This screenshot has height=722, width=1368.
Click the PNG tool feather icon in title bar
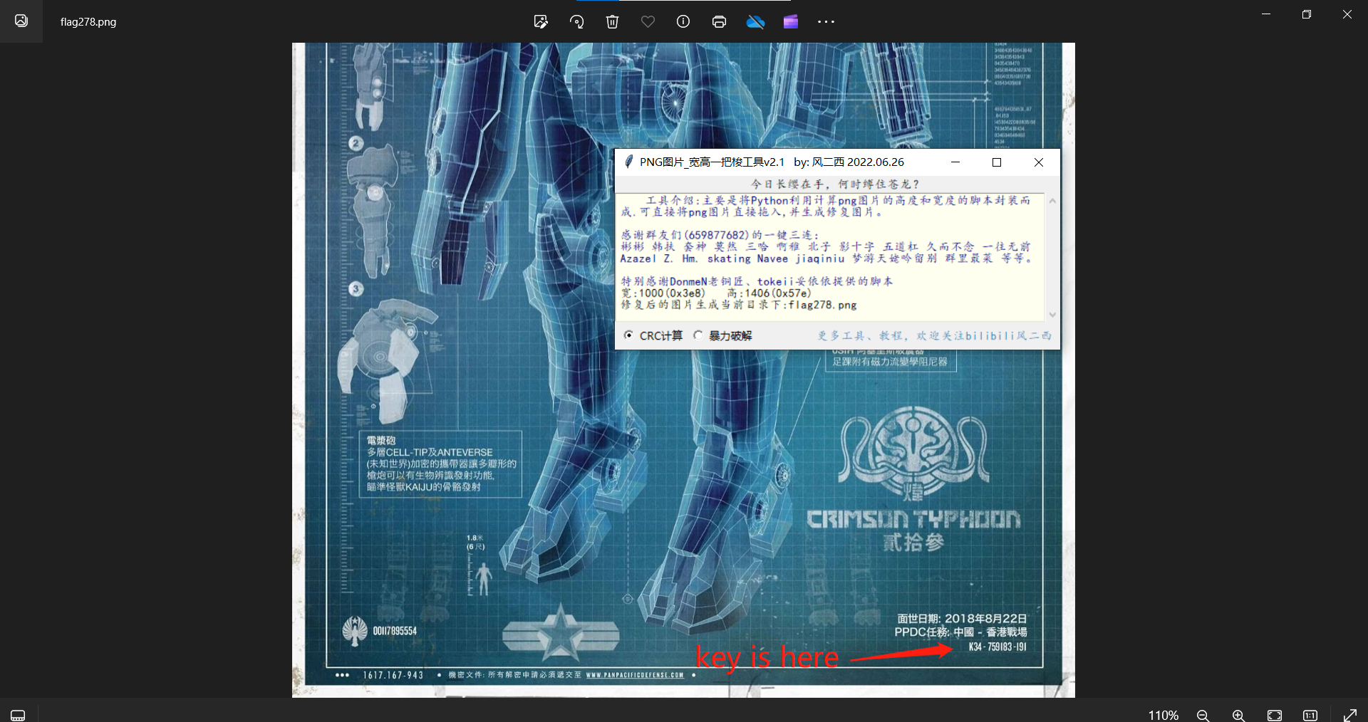click(628, 162)
